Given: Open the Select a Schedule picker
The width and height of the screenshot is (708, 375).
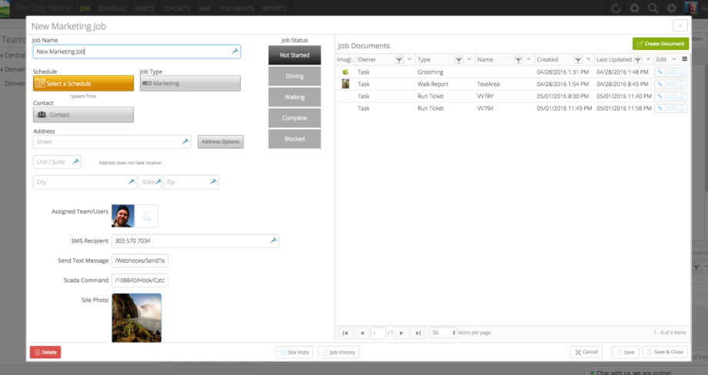Looking at the screenshot, I should point(84,84).
